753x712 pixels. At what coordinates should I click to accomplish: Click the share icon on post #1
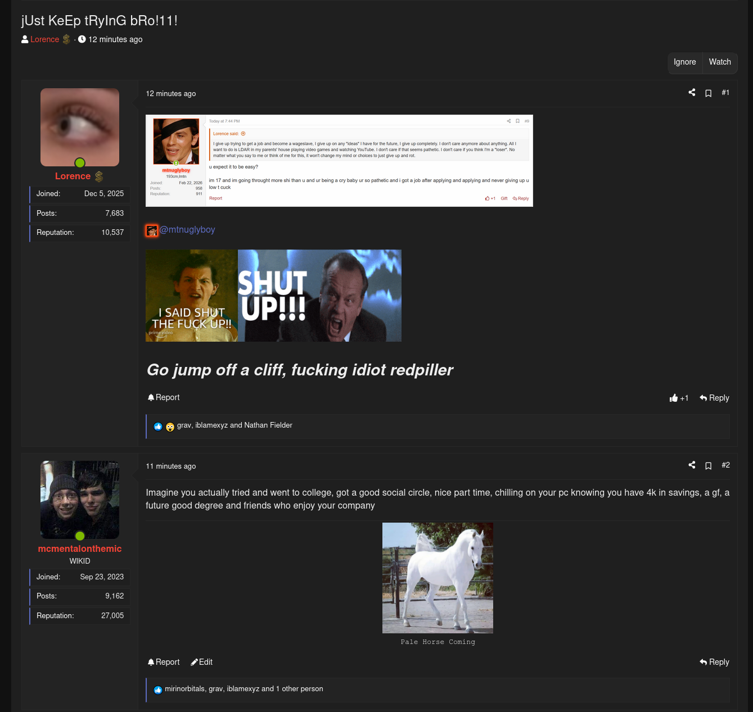[x=692, y=93]
